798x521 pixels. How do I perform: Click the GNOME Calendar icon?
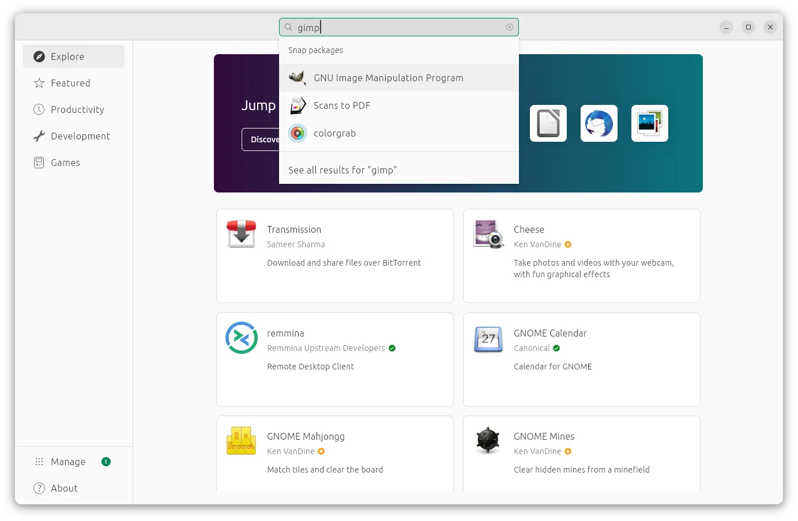pyautogui.click(x=488, y=338)
